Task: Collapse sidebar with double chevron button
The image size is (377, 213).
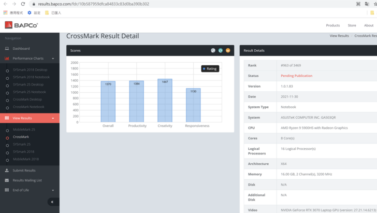Action: click(52, 202)
